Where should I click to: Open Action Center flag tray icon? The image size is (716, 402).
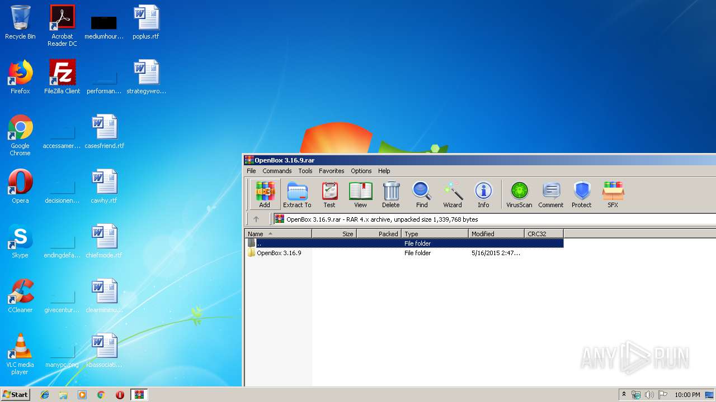click(x=663, y=395)
